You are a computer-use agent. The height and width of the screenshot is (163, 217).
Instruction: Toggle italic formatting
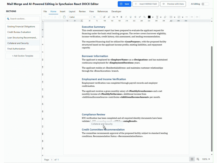(x=126, y=17)
